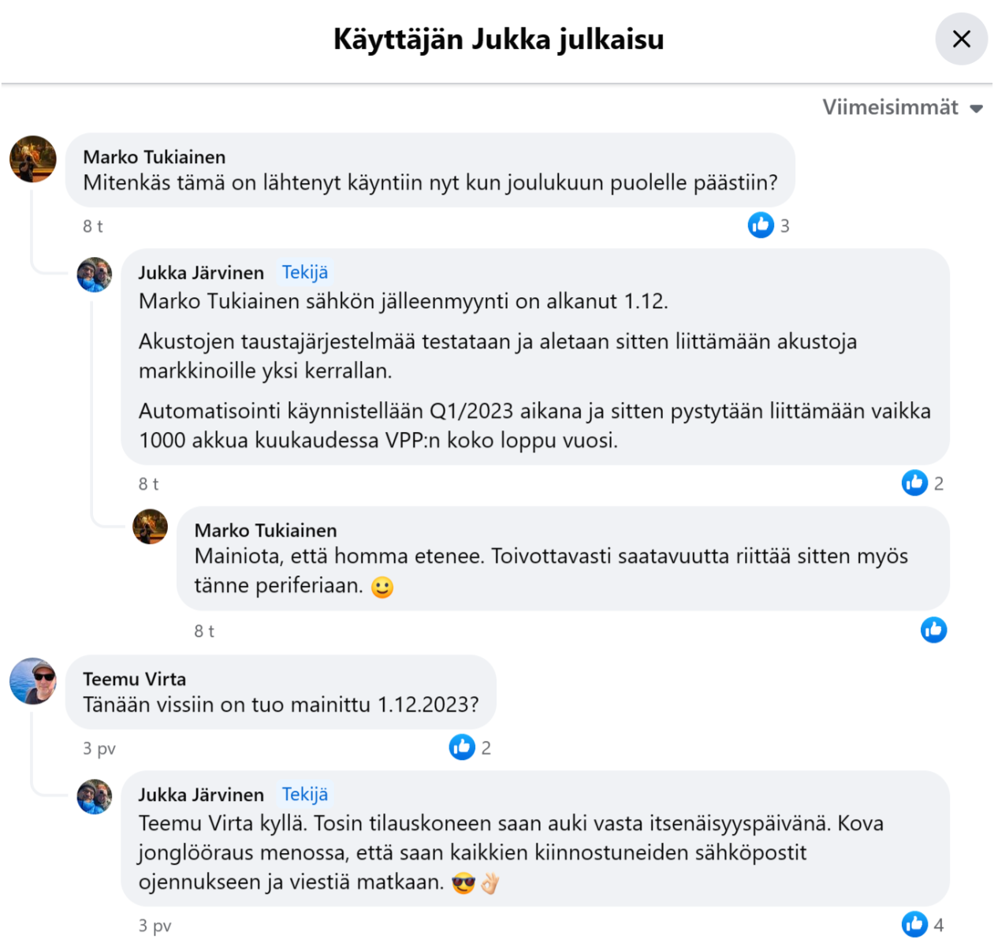This screenshot has width=994, height=946.
Task: Click the Tekijä badge on first reply
Action: [x=305, y=273]
